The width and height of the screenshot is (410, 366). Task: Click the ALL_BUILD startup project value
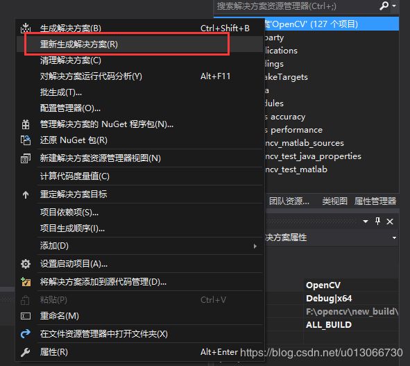(x=329, y=325)
